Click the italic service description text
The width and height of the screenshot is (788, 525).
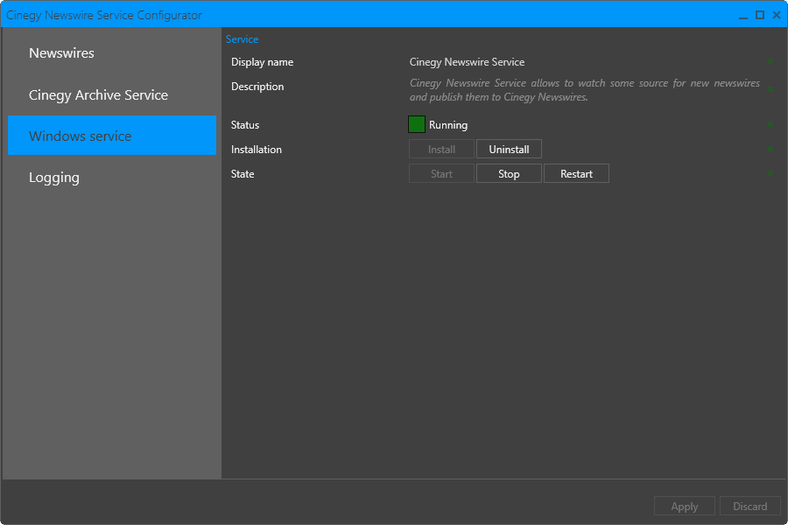[x=585, y=90]
